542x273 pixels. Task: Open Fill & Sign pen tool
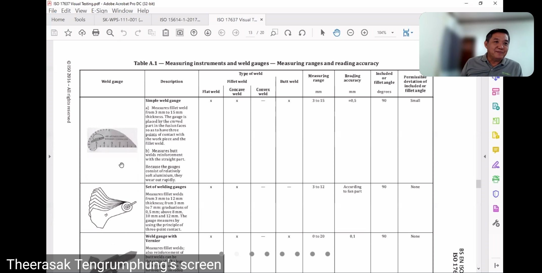coord(496,165)
